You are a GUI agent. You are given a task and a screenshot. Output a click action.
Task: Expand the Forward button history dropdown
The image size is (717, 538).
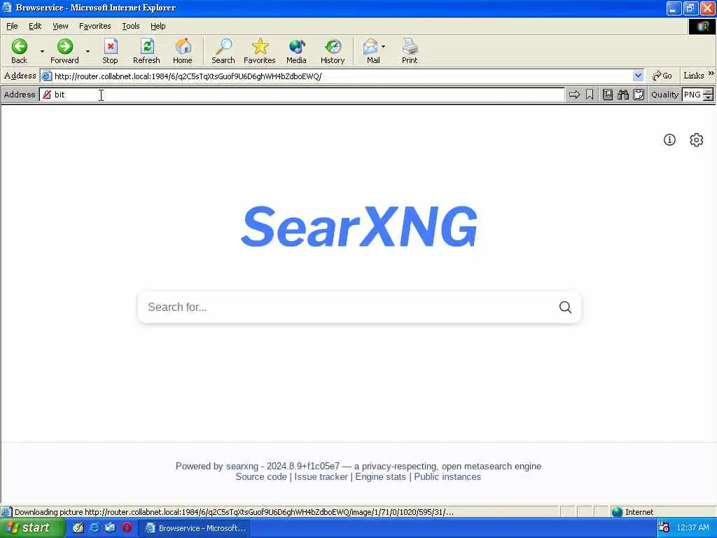click(88, 51)
